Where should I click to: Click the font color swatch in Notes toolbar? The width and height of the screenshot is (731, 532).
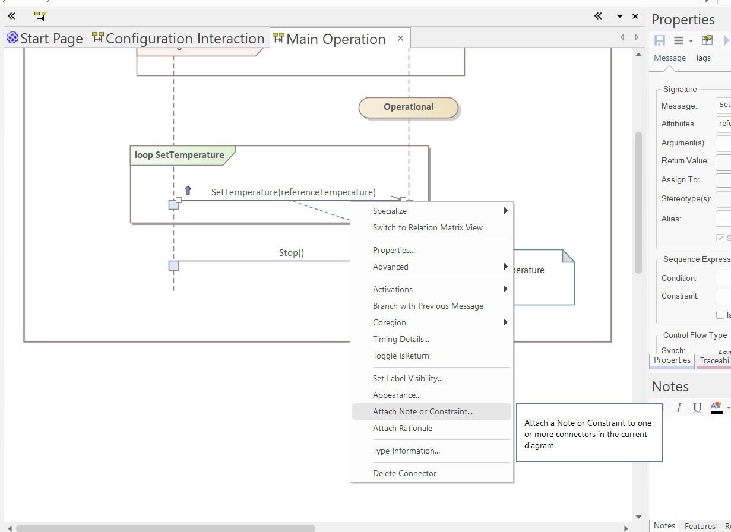[717, 407]
